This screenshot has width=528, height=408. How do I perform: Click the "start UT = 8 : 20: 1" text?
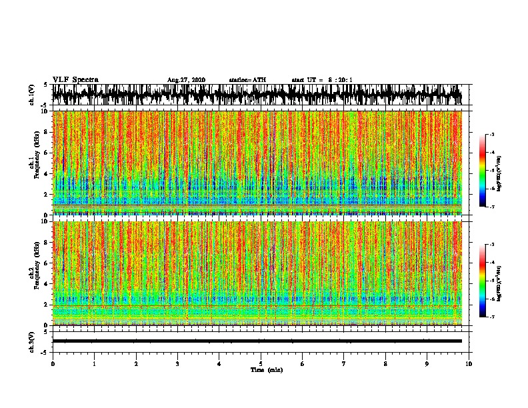coord(322,80)
